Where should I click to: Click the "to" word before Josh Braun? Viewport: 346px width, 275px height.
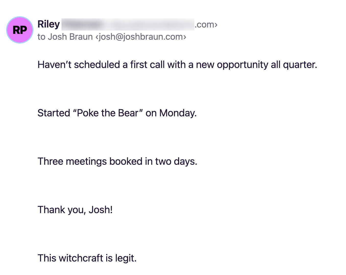click(41, 37)
